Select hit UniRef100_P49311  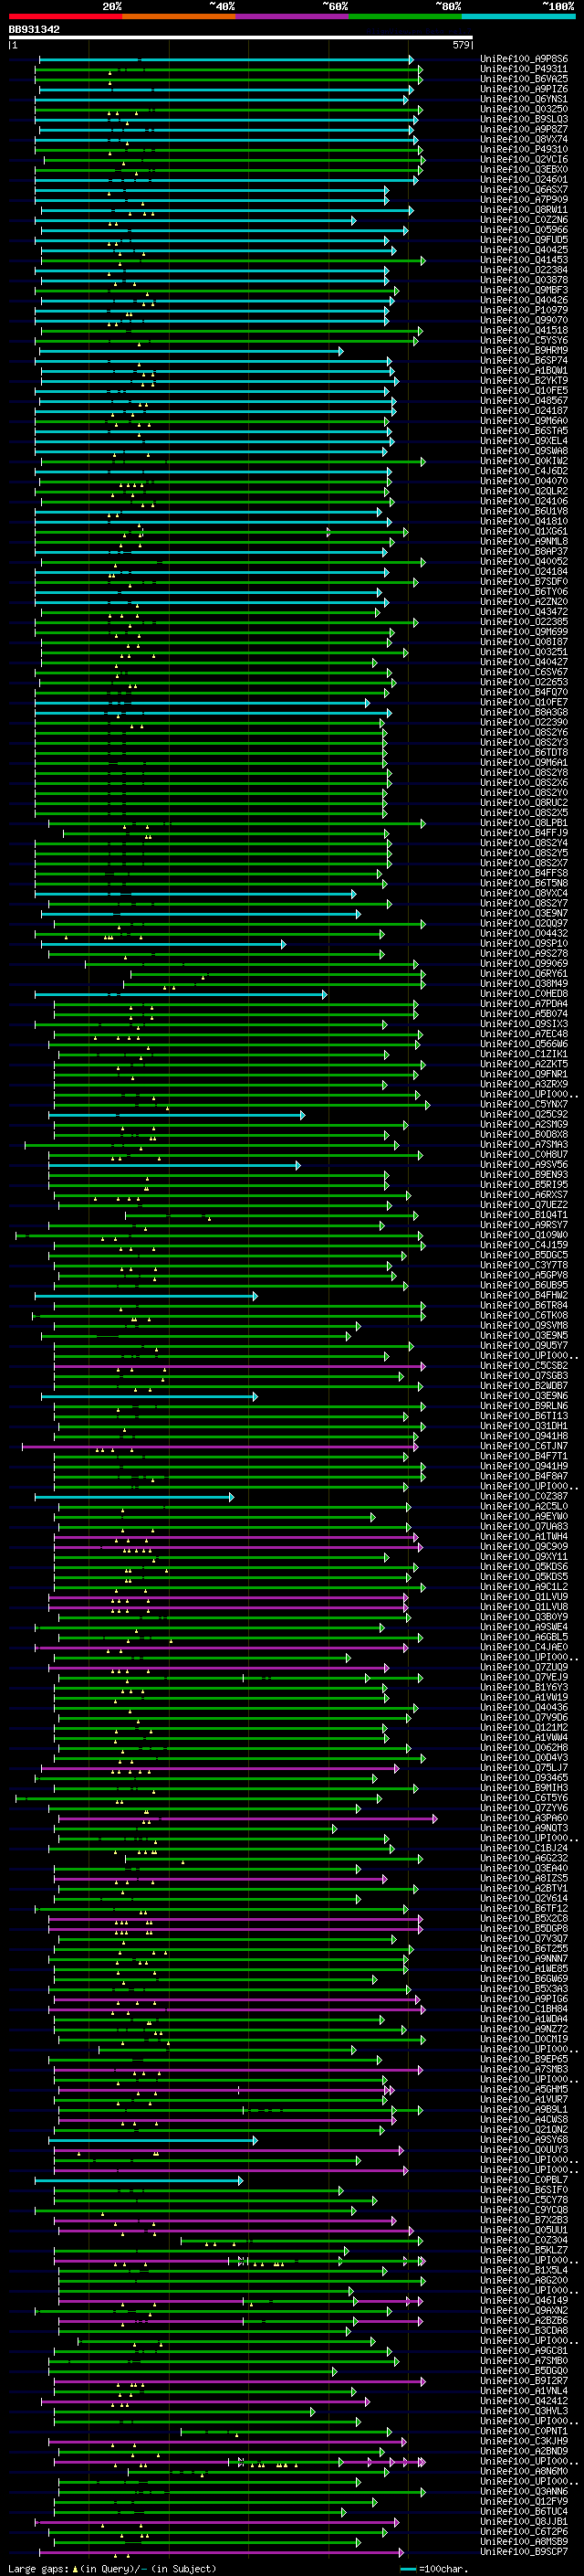(524, 69)
